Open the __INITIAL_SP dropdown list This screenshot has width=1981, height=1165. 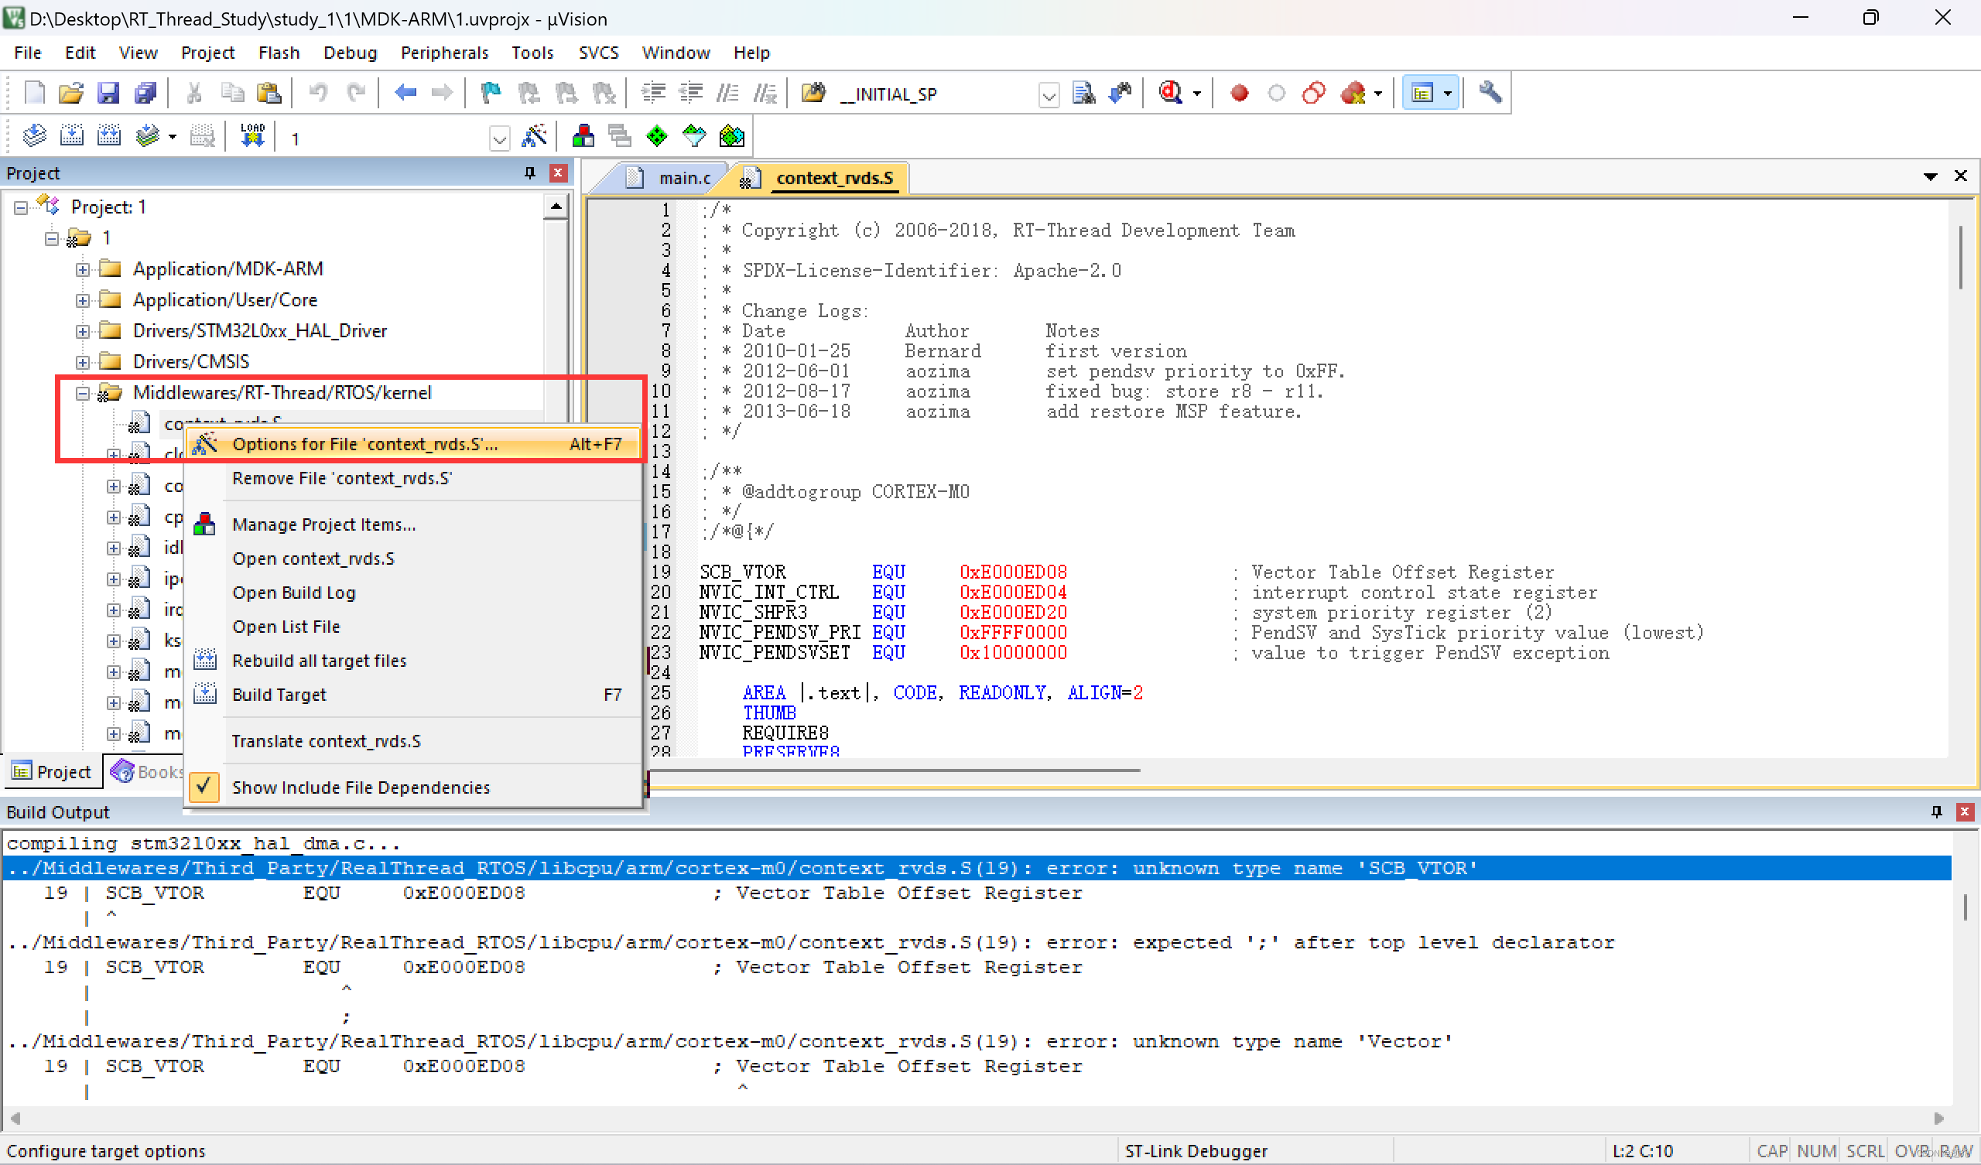coord(1049,94)
